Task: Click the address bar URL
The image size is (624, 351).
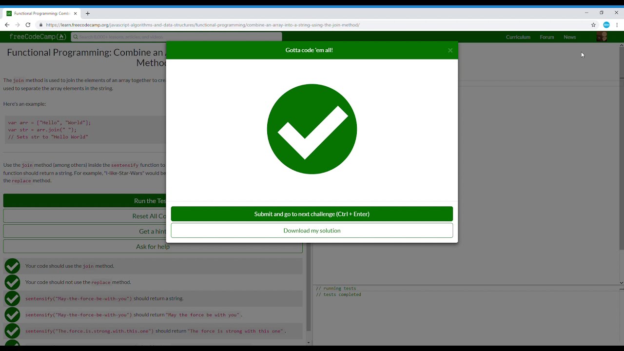Action: 203,25
